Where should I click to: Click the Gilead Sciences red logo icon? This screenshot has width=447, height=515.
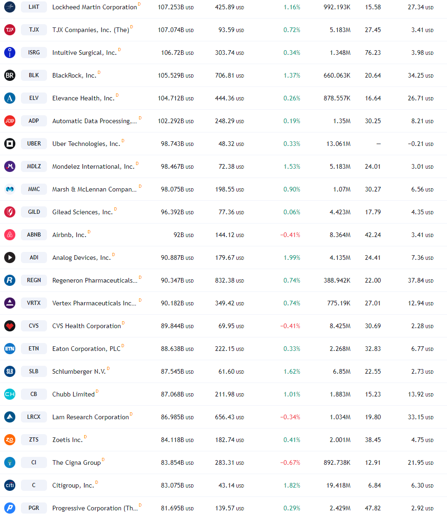point(10,212)
